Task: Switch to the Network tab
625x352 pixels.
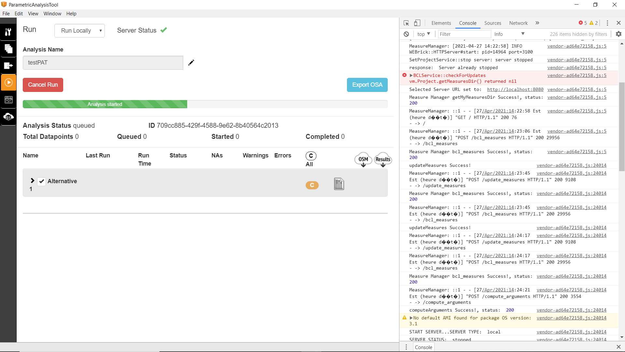Action: pyautogui.click(x=518, y=23)
